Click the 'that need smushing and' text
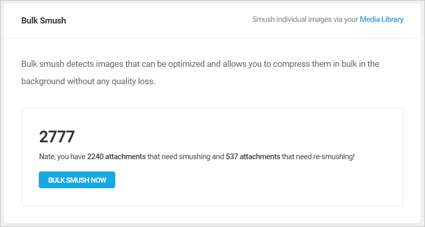The width and height of the screenshot is (425, 227). click(186, 157)
